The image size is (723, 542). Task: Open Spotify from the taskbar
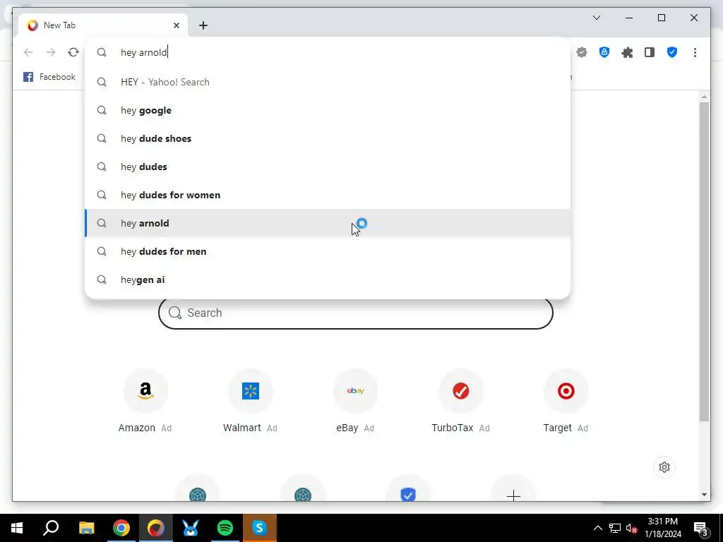tap(225, 528)
